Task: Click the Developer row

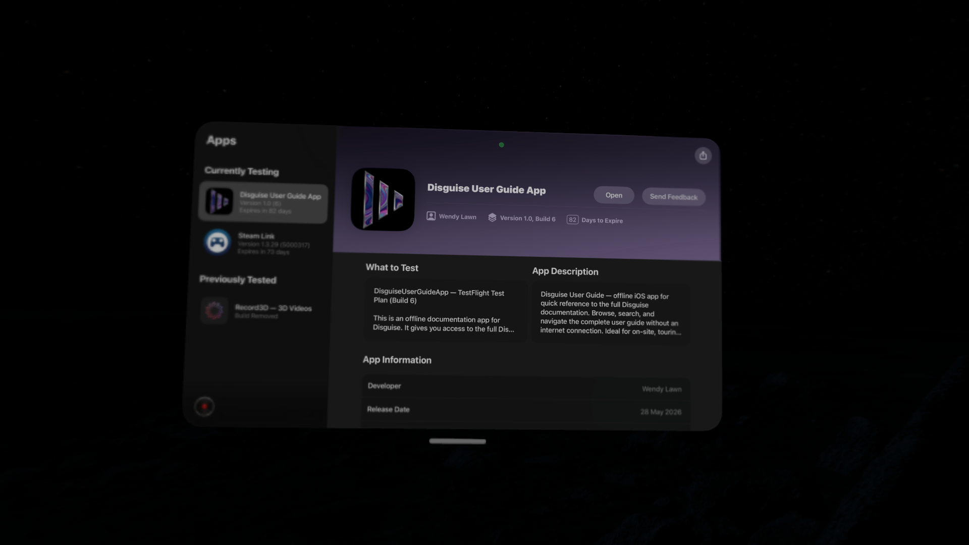Action: pos(525,387)
